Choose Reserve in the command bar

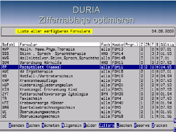tap(142, 125)
